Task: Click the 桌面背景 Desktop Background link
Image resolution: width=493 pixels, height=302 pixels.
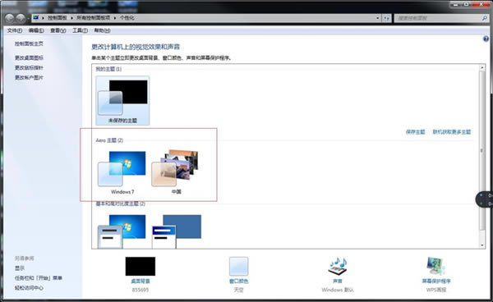Action: tap(141, 281)
